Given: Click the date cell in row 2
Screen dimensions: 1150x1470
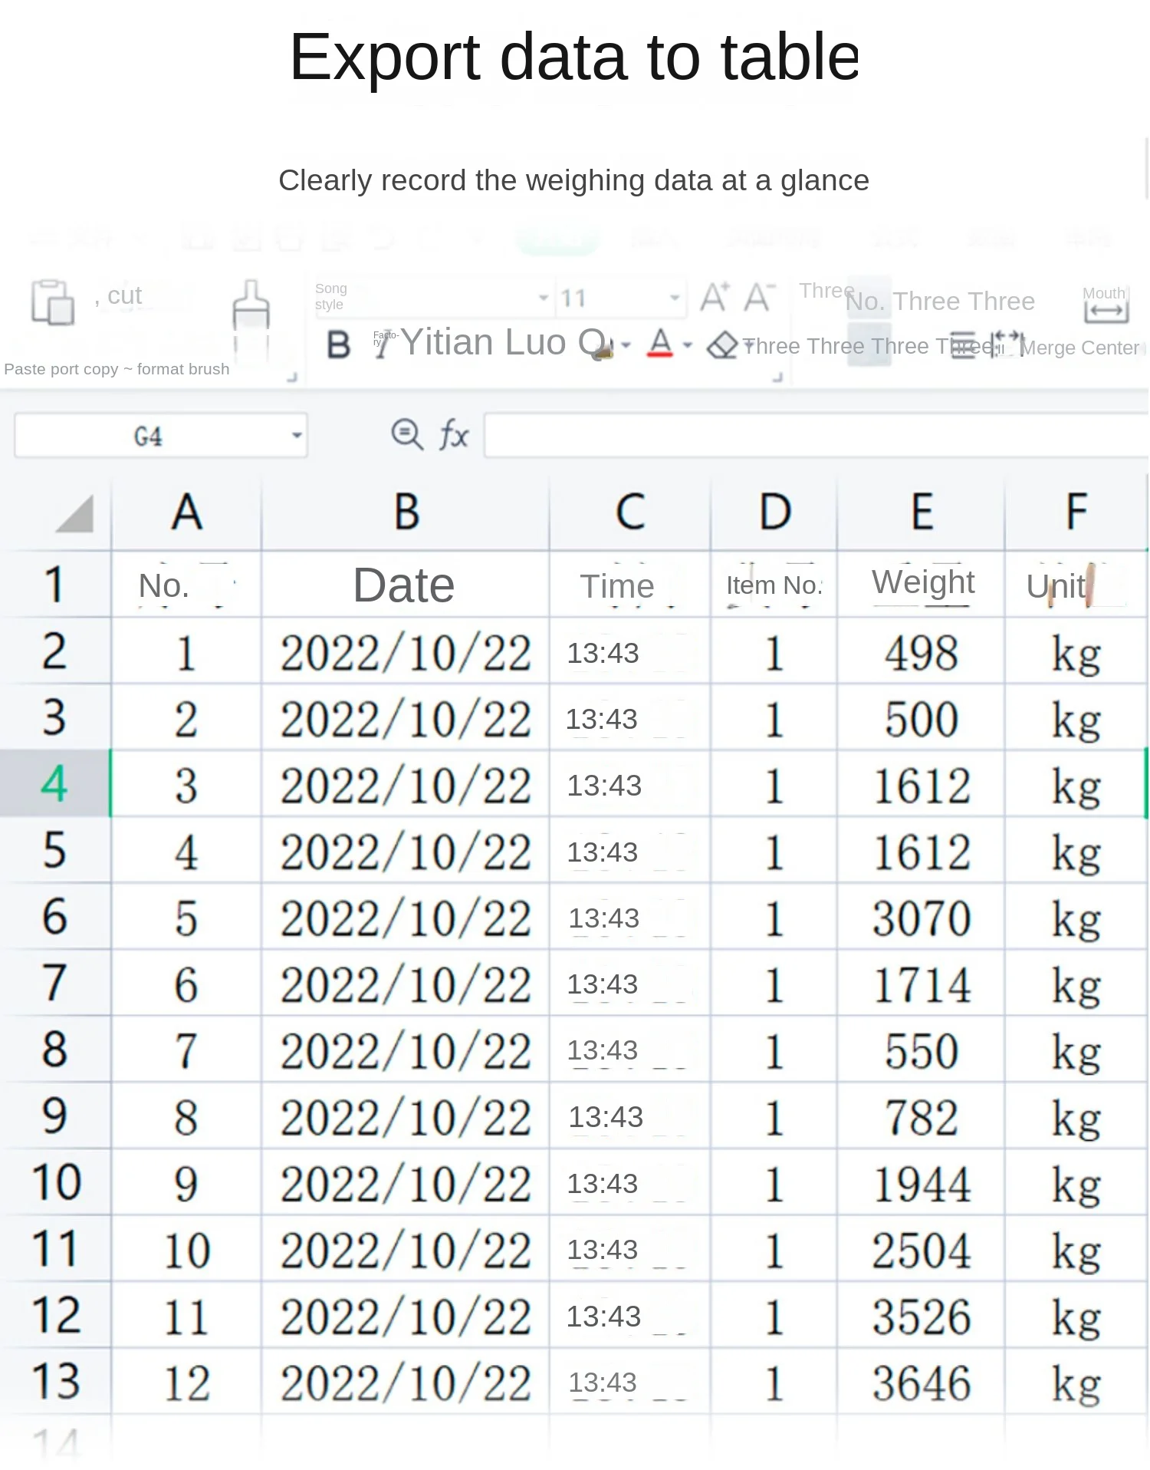Looking at the screenshot, I should click(406, 651).
